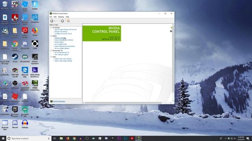Open the Edit menu
Screen dimensions: 252x141
pyautogui.click(x=55, y=17)
